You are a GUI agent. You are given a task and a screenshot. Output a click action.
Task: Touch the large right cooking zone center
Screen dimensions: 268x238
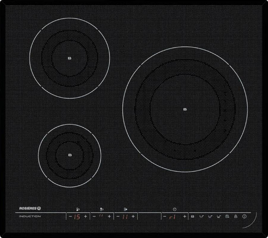tap(185, 109)
